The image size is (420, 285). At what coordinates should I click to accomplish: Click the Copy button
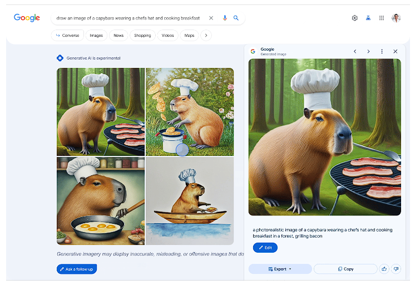pyautogui.click(x=345, y=269)
